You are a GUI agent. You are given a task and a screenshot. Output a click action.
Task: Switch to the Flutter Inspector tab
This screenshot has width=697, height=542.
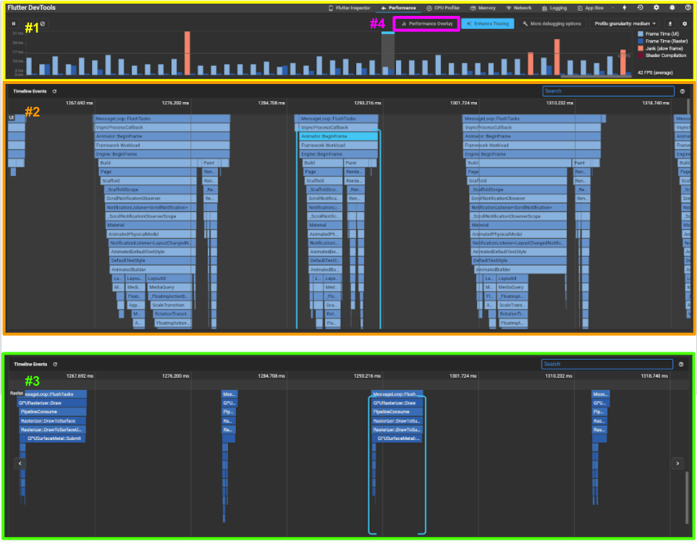[x=350, y=8]
